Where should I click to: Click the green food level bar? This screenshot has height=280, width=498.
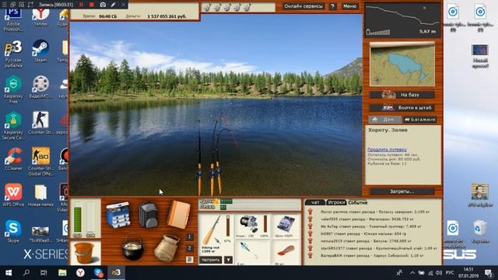point(77,219)
